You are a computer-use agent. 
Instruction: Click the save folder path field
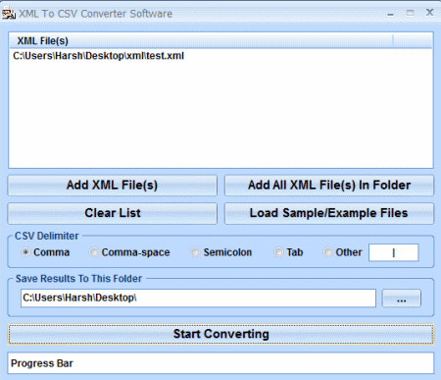pyautogui.click(x=198, y=299)
